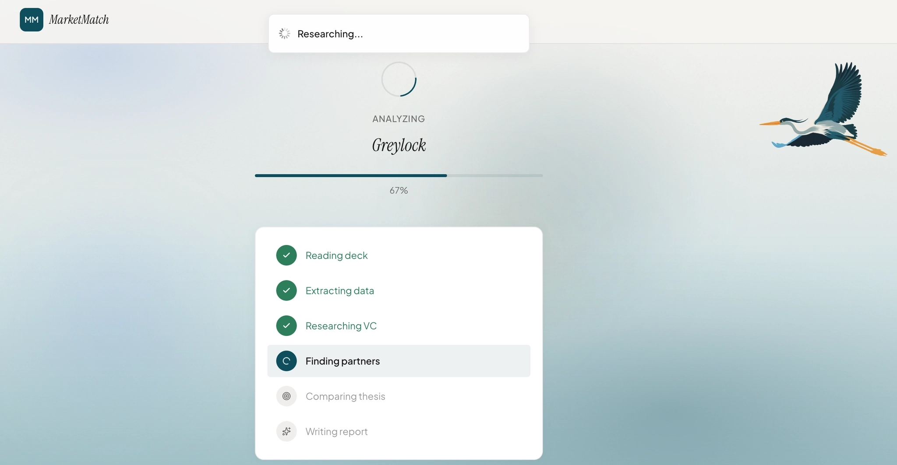Click the analysis progress bar
The width and height of the screenshot is (897, 465).
pyautogui.click(x=399, y=175)
